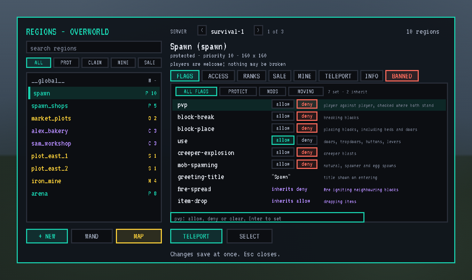The width and height of the screenshot is (472, 280).
Task: Click the bottom TELEPORT button
Action: point(196,236)
